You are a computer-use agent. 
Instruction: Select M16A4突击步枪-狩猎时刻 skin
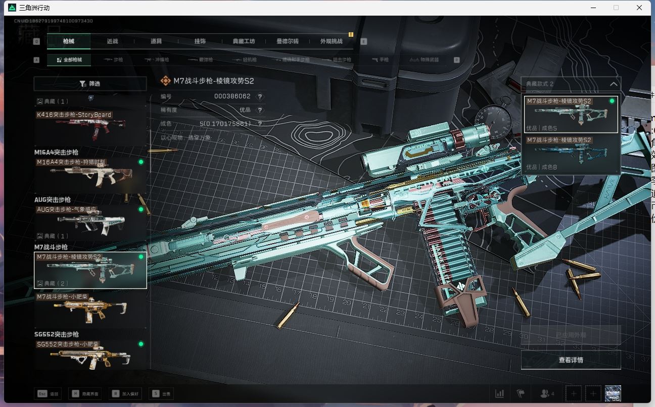coord(90,176)
